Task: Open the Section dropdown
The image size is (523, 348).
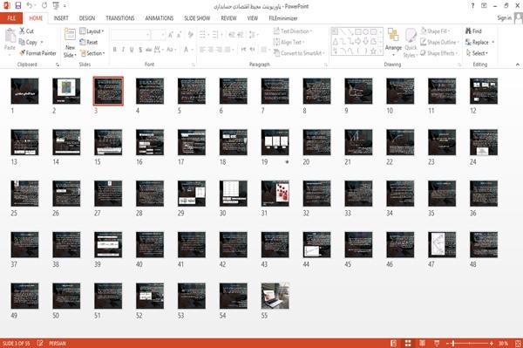Action: coord(92,53)
